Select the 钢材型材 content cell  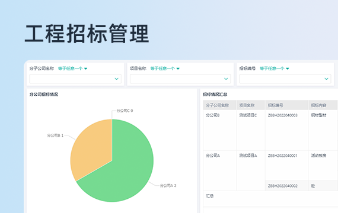point(323,130)
